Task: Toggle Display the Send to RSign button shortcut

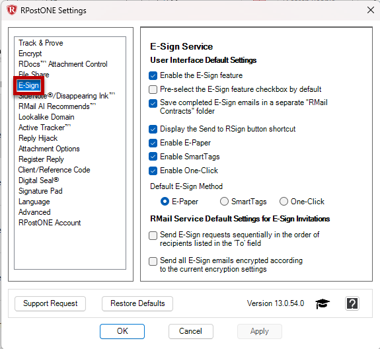Action: [153, 129]
